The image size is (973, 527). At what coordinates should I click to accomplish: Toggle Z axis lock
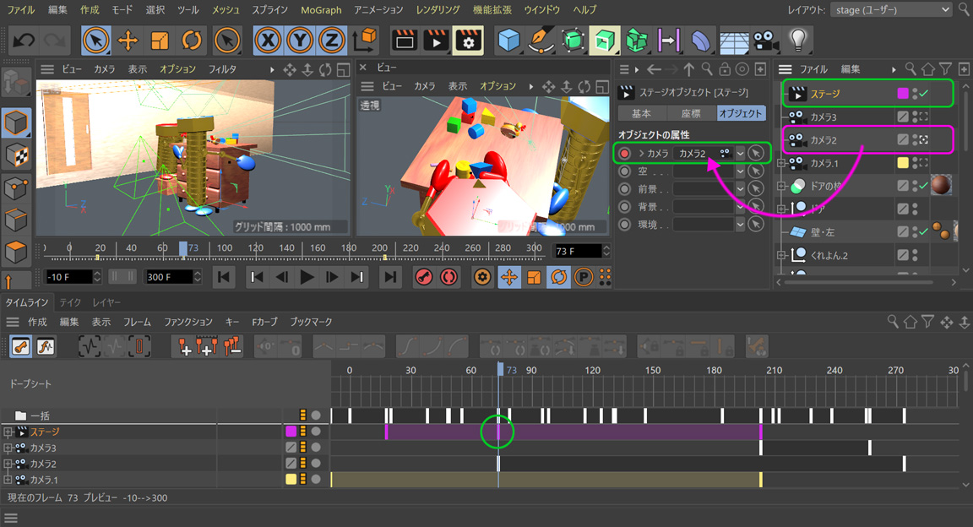tap(332, 40)
